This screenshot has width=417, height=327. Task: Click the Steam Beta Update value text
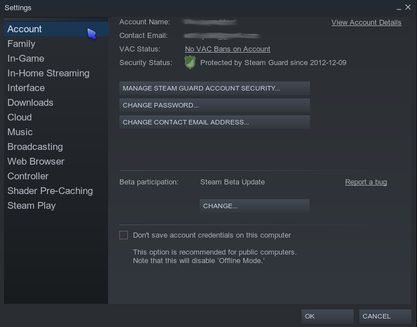[x=233, y=182]
